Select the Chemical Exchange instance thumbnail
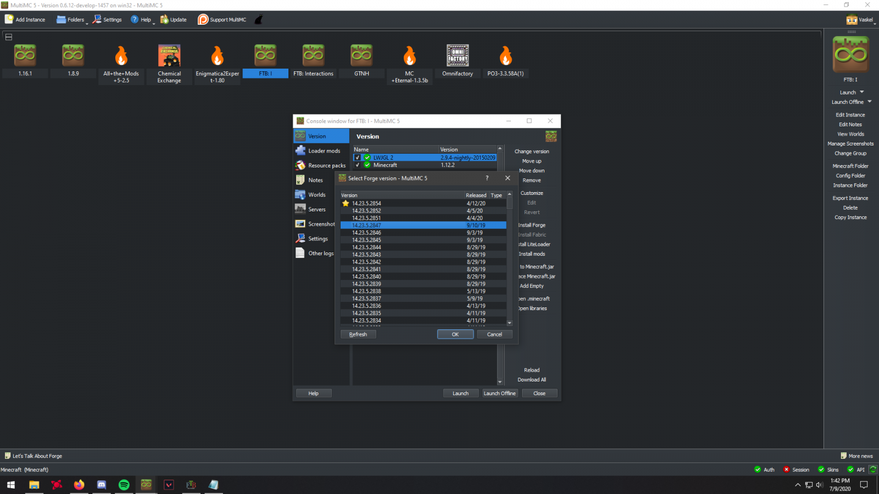This screenshot has height=494, width=879. pos(169,55)
